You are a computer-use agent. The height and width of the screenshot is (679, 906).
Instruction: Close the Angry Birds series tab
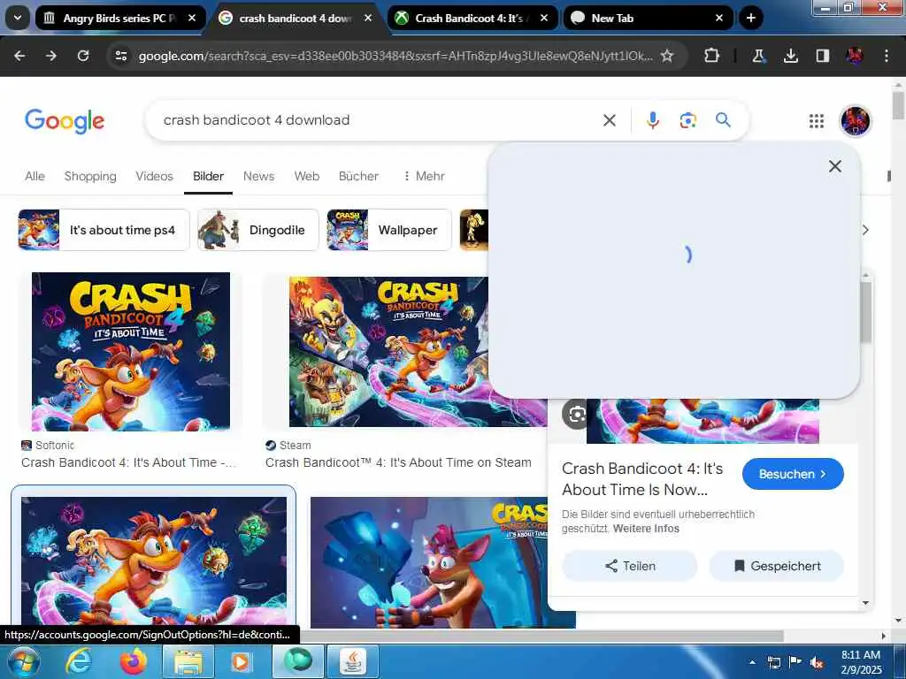(x=192, y=18)
